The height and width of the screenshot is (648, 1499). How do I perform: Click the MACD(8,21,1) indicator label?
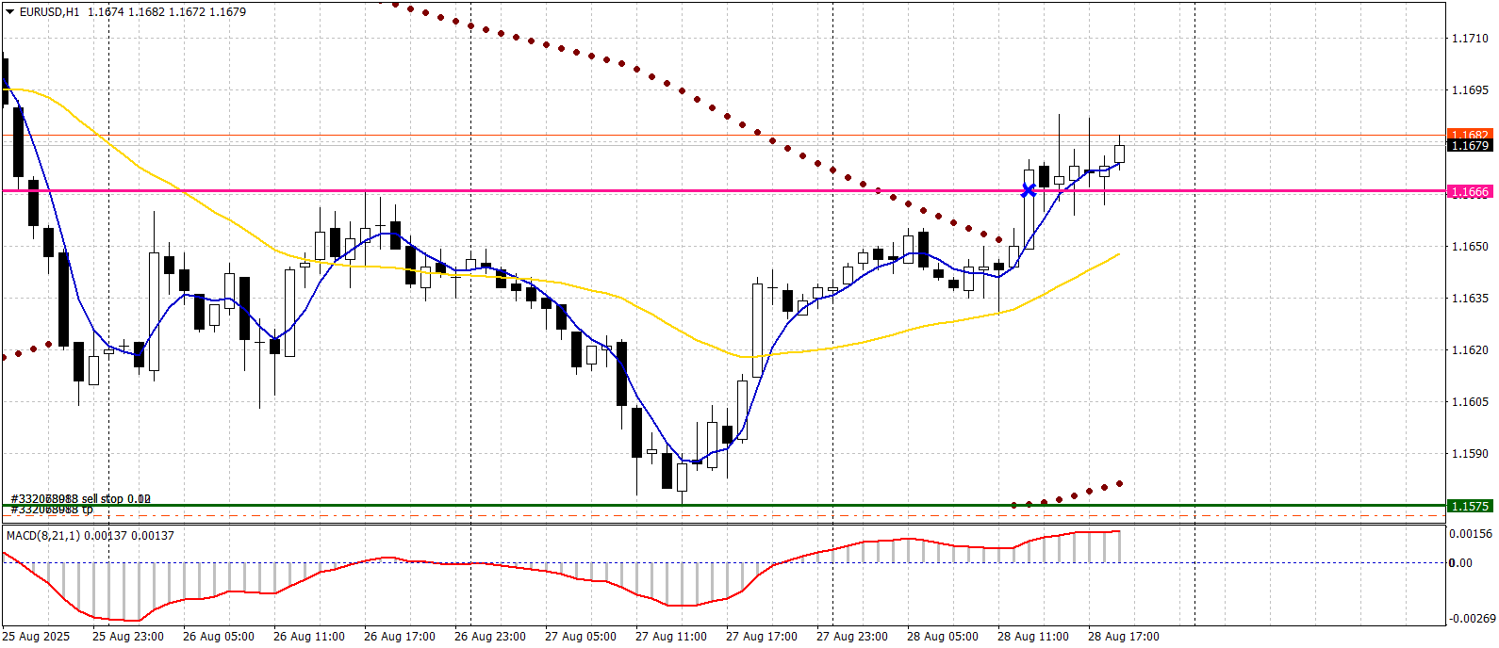click(91, 536)
